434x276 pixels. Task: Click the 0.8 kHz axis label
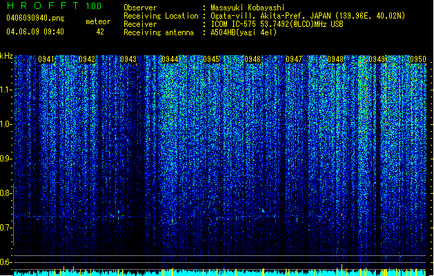(x=6, y=193)
